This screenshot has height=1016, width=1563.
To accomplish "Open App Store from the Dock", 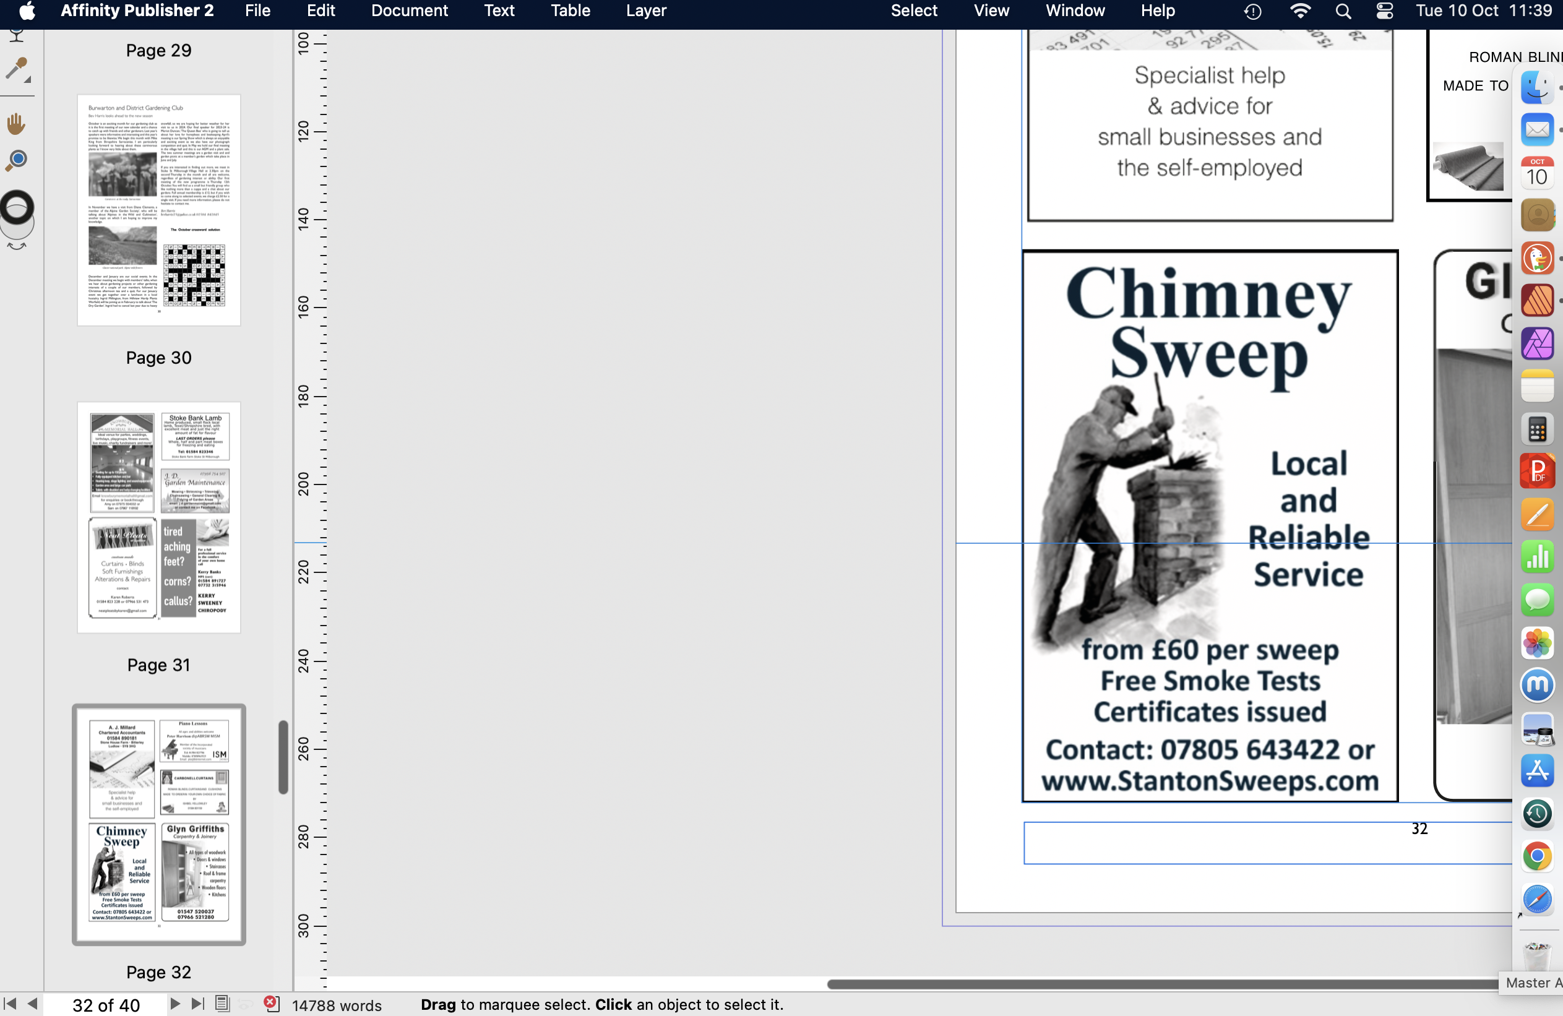I will click(x=1537, y=770).
